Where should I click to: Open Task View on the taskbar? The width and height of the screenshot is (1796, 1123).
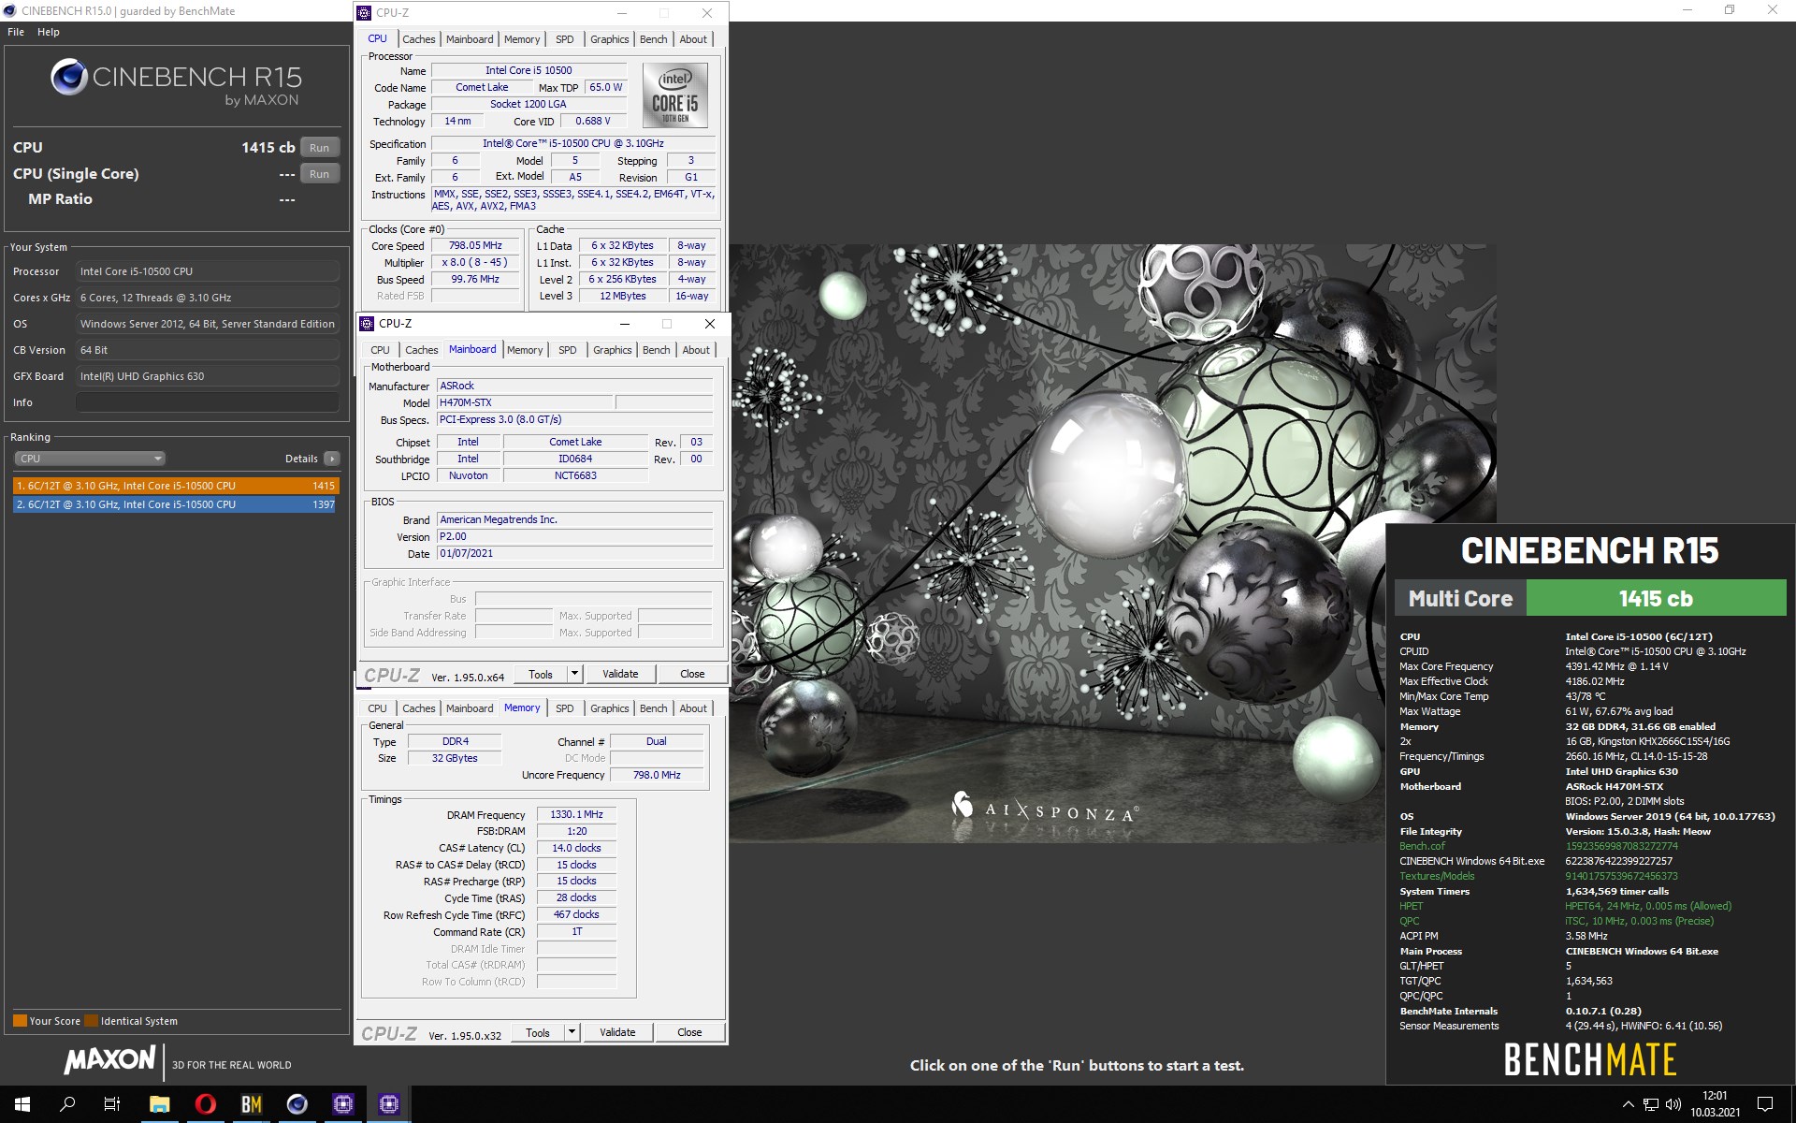point(112,1104)
